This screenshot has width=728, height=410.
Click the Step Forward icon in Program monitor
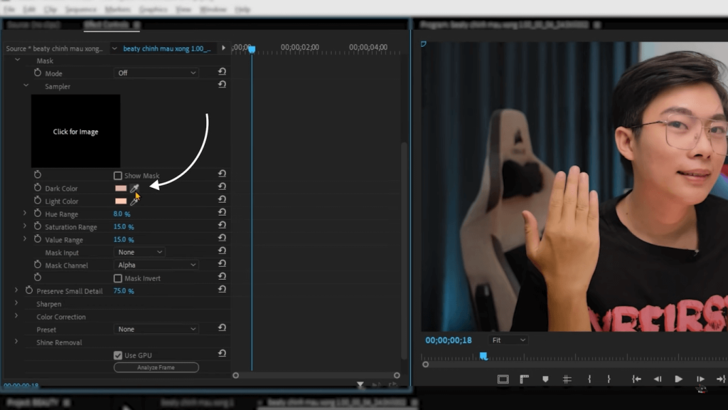click(x=699, y=379)
